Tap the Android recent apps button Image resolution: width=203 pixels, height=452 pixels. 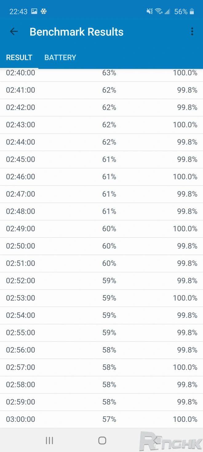(49, 440)
